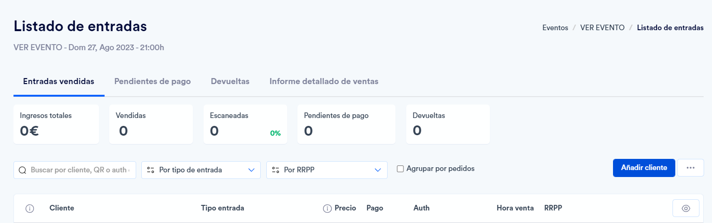Select the Entradas vendidas tab
This screenshot has width=712, height=223.
(59, 81)
